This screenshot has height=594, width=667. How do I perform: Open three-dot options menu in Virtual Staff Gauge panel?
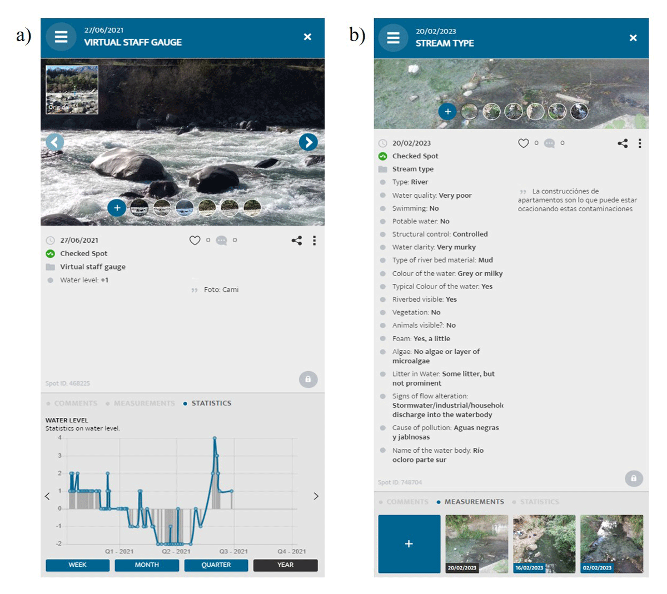[x=314, y=241]
